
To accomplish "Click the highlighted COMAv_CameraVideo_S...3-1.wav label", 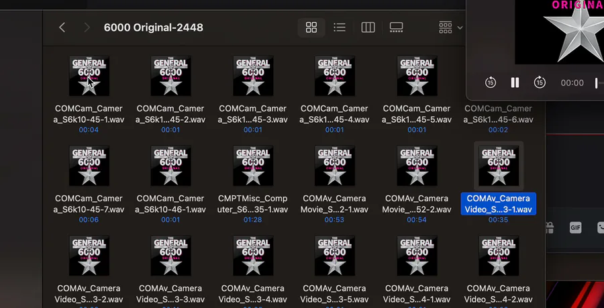I will [499, 204].
